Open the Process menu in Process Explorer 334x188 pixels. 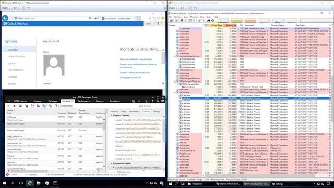tap(194, 17)
